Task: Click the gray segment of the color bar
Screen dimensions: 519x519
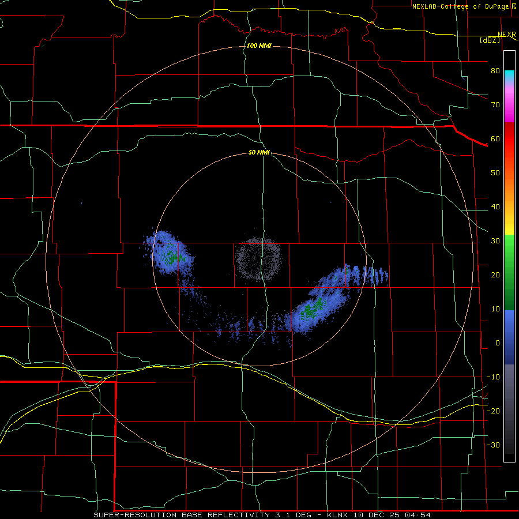Action: coord(509,409)
